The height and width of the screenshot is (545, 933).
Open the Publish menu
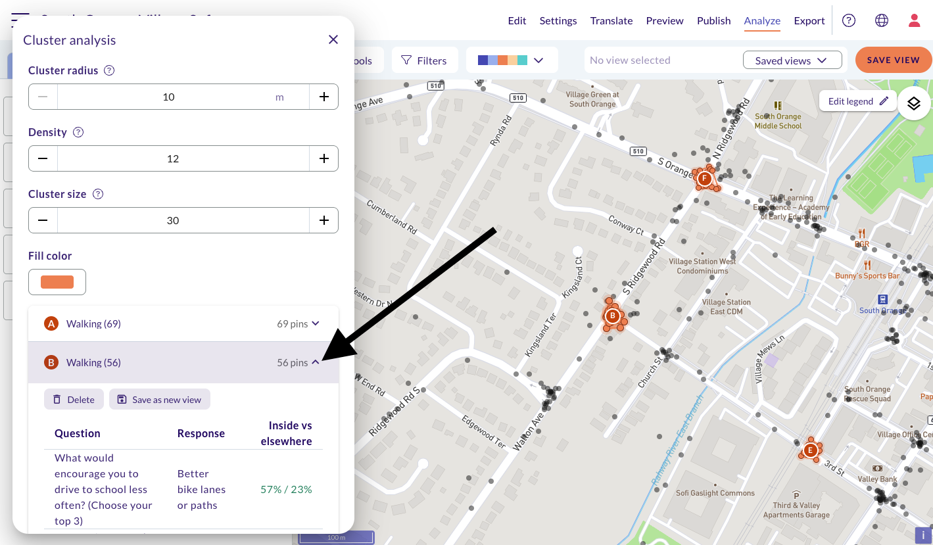[x=714, y=20]
